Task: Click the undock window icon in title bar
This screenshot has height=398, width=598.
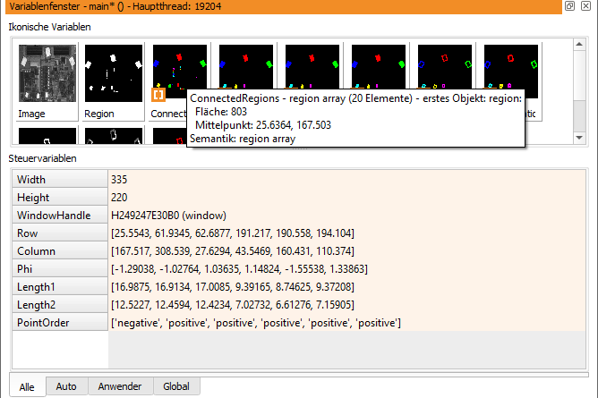Action: pyautogui.click(x=569, y=5)
